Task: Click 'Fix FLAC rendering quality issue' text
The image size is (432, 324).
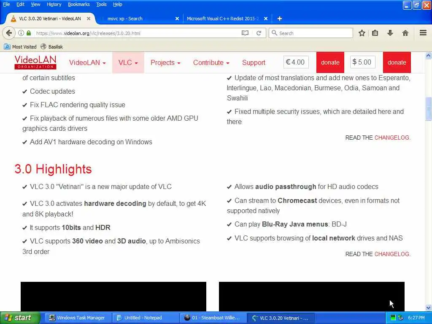Action: click(78, 105)
